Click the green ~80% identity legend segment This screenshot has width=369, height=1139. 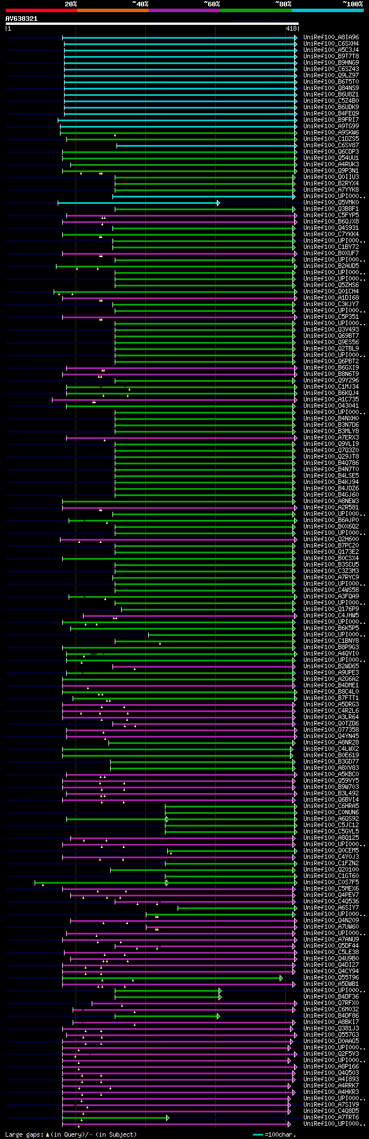click(x=256, y=10)
